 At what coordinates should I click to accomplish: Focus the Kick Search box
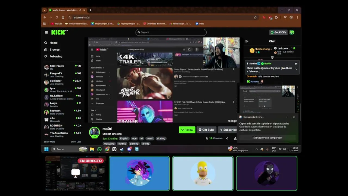(171, 32)
